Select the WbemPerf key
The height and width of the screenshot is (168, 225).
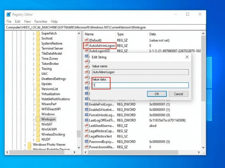49,104
